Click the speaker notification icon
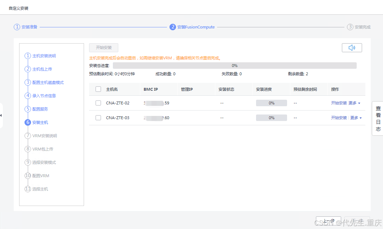The width and height of the screenshot is (383, 229). [352, 47]
